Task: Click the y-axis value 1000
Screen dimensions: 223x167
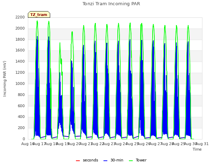Action: [20, 83]
